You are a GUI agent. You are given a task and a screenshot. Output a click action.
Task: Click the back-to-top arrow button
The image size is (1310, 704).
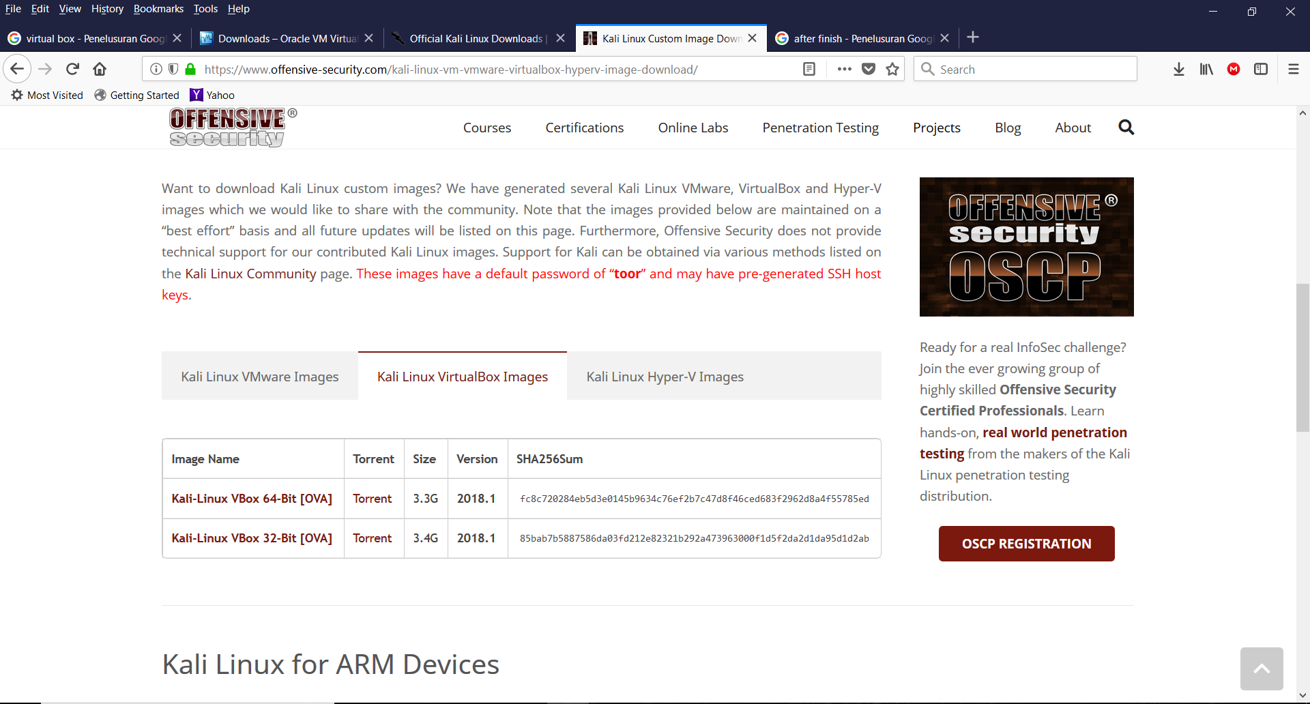pyautogui.click(x=1262, y=669)
